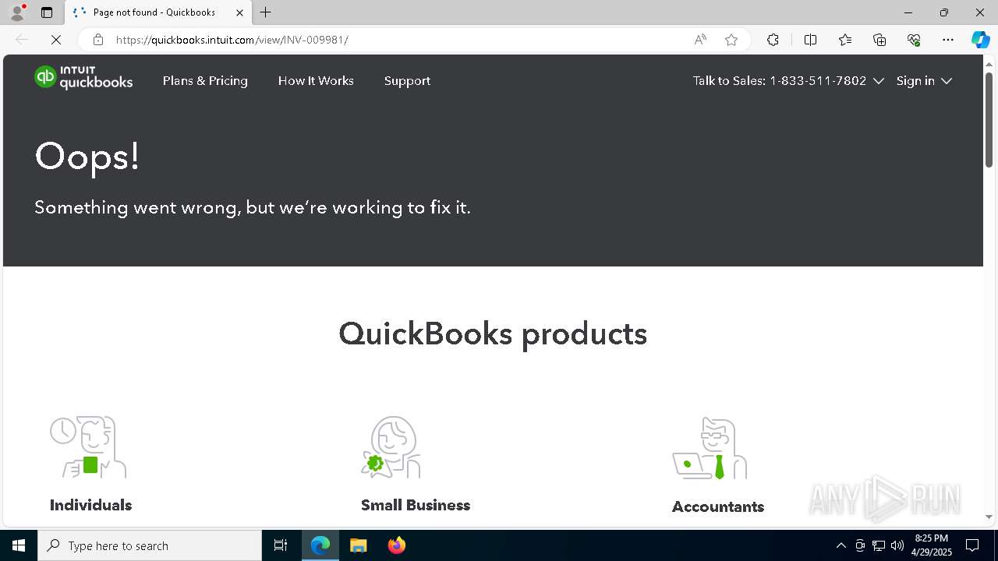Click the taskbar search box
The width and height of the screenshot is (998, 561).
(150, 545)
